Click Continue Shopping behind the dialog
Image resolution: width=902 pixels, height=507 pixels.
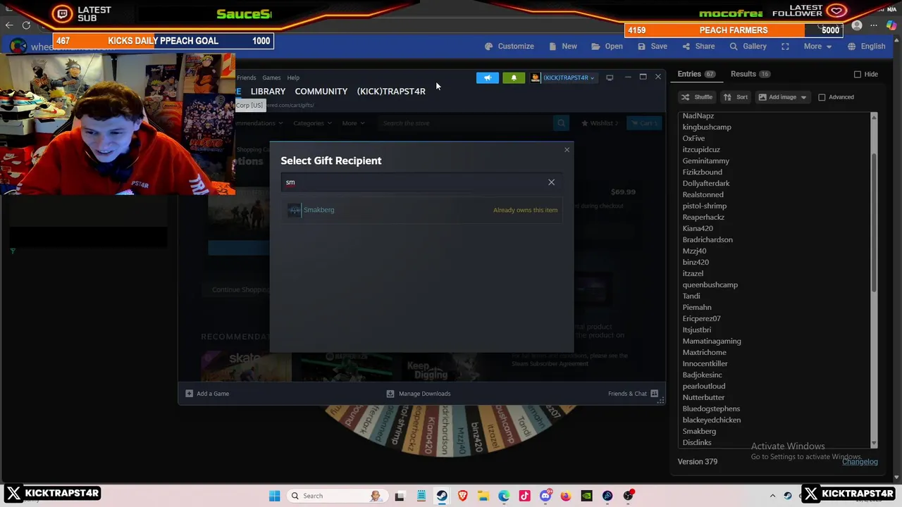click(240, 289)
